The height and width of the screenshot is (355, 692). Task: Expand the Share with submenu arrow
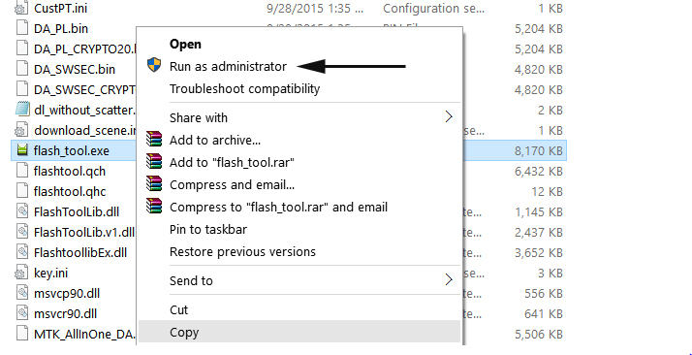point(449,117)
